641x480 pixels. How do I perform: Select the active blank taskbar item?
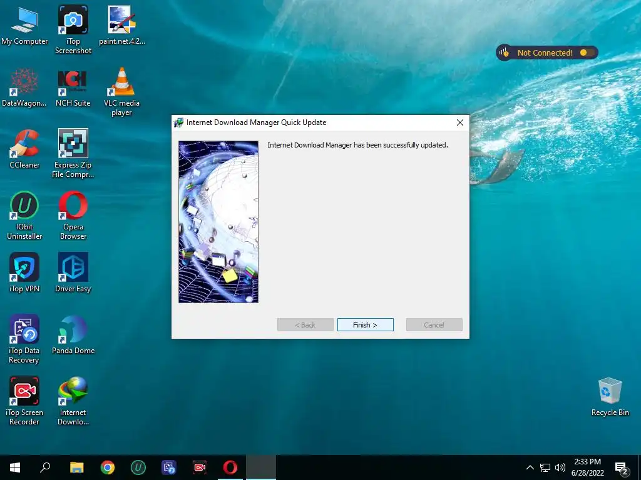click(x=261, y=467)
